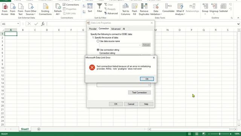Click the Refresh All icon

click(x=58, y=9)
